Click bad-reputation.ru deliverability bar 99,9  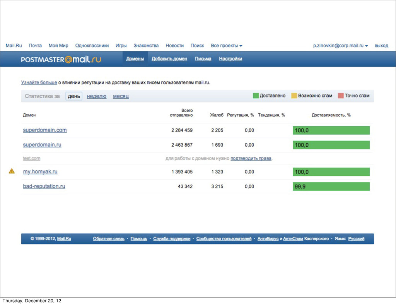pyautogui.click(x=331, y=187)
